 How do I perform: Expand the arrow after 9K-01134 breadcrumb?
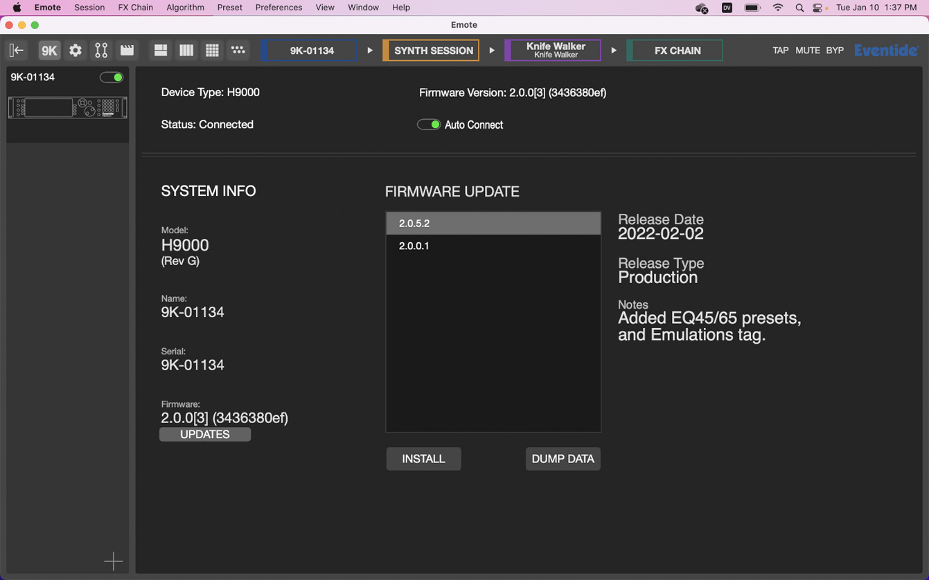[x=370, y=51]
